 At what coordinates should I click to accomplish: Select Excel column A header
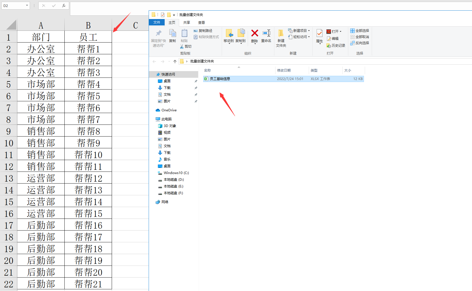point(41,25)
